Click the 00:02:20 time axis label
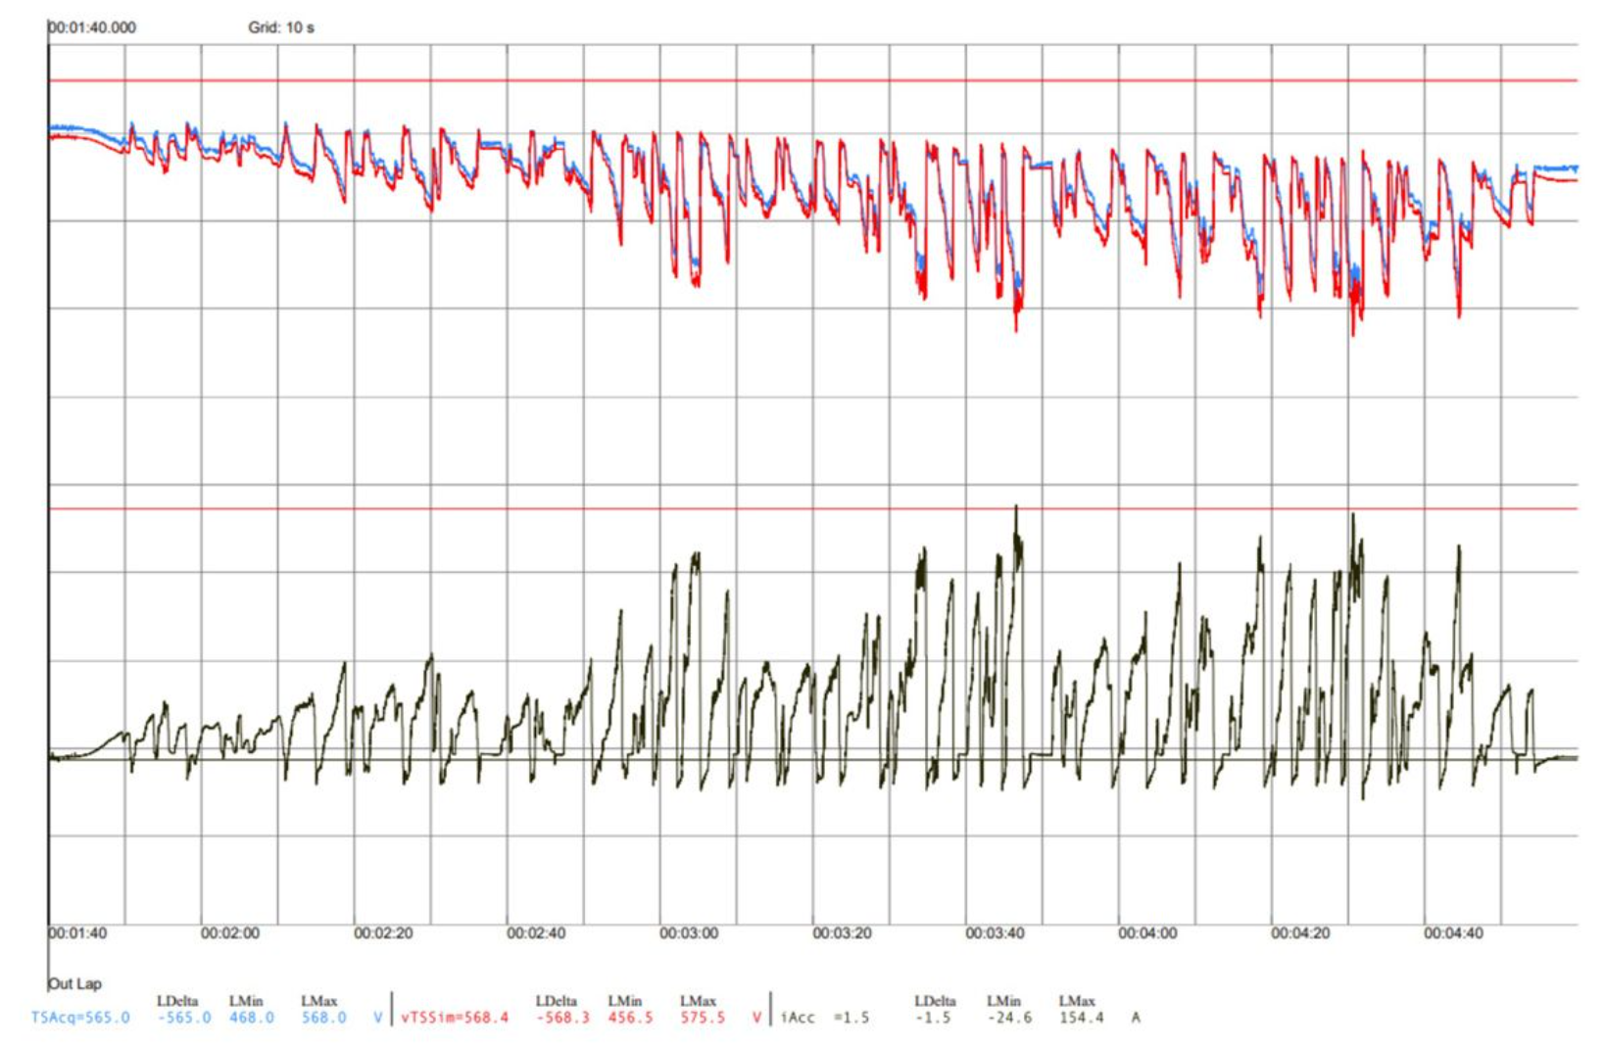 383,933
